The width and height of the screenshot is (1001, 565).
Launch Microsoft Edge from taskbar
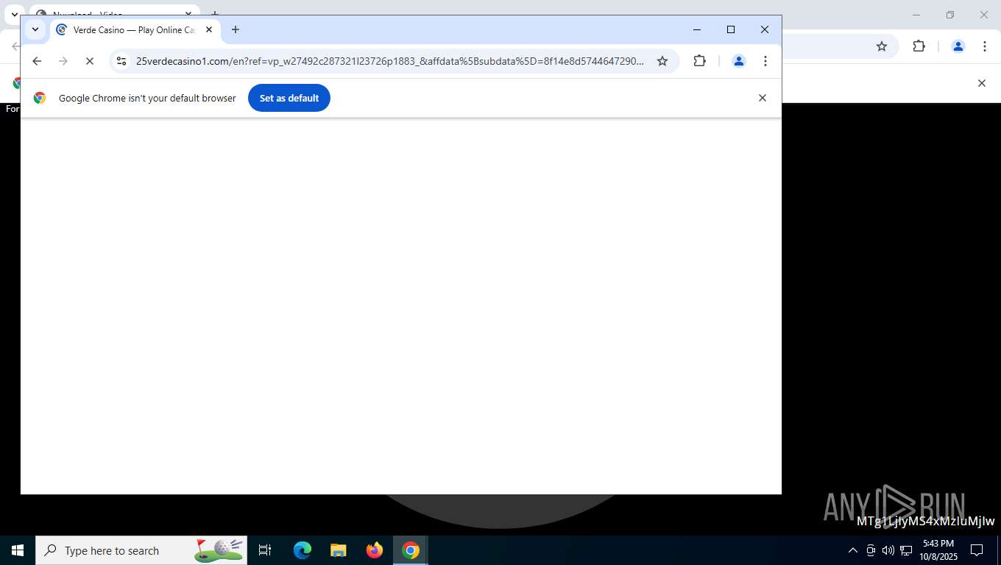[303, 550]
